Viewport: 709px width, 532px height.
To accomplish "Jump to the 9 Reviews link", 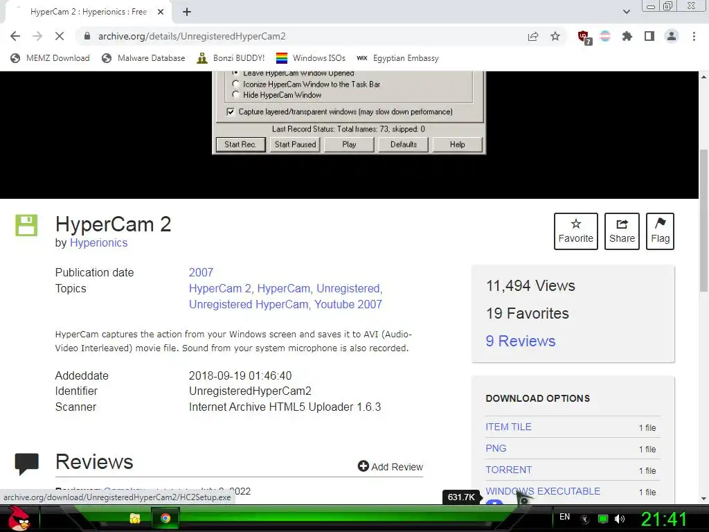I will [x=521, y=341].
